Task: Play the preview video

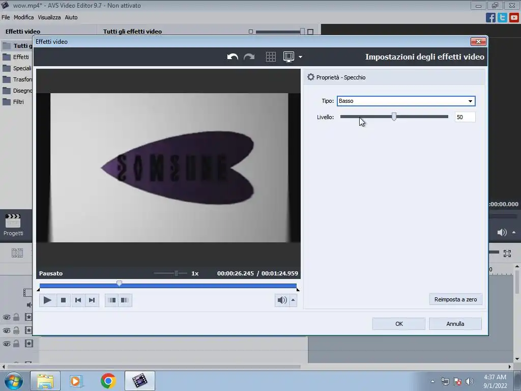Action: [x=47, y=300]
